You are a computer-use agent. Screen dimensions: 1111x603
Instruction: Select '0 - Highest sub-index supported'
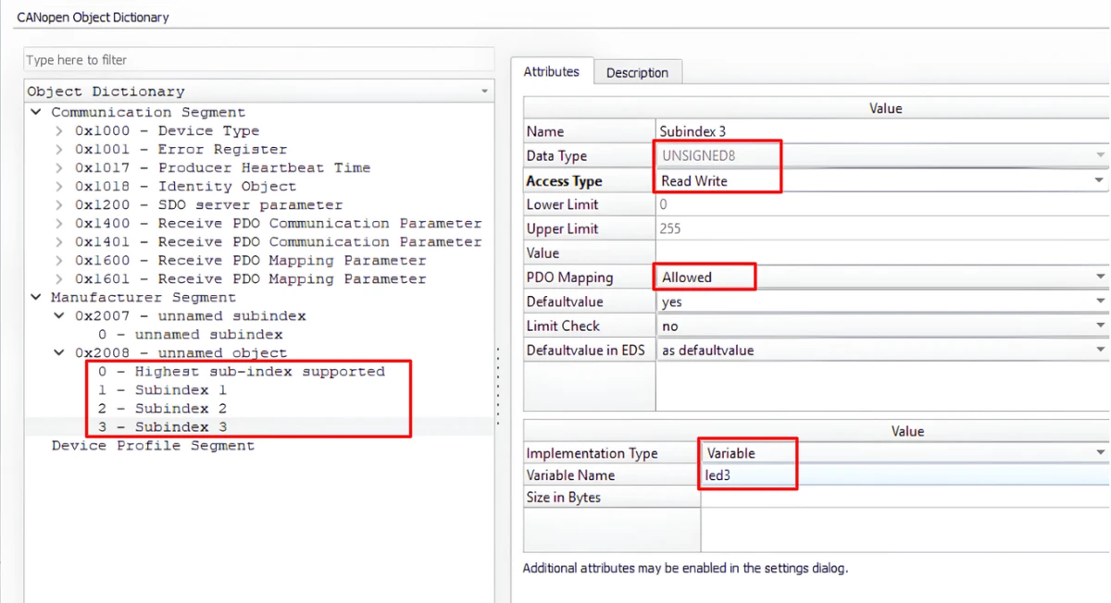[241, 371]
